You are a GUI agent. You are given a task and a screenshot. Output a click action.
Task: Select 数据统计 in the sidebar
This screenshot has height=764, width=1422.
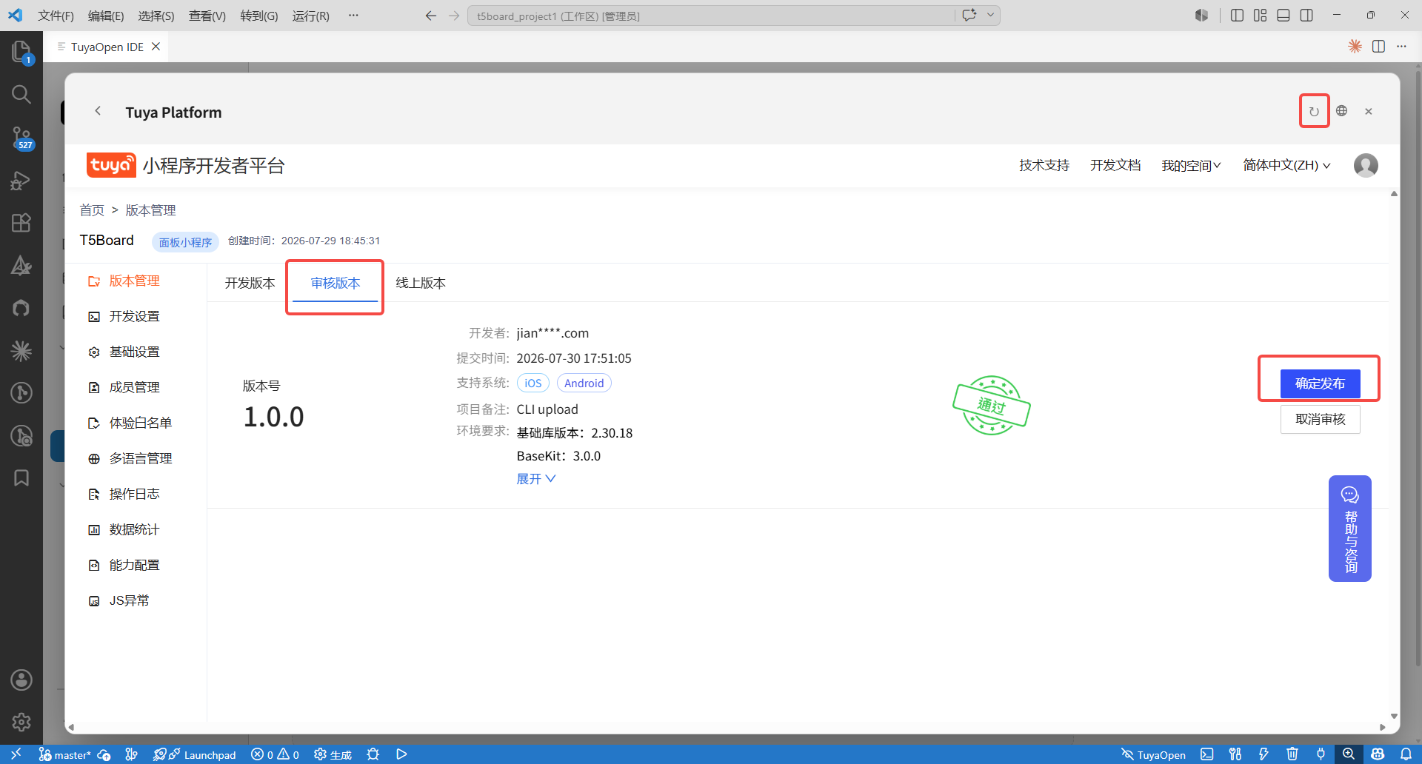click(x=124, y=529)
